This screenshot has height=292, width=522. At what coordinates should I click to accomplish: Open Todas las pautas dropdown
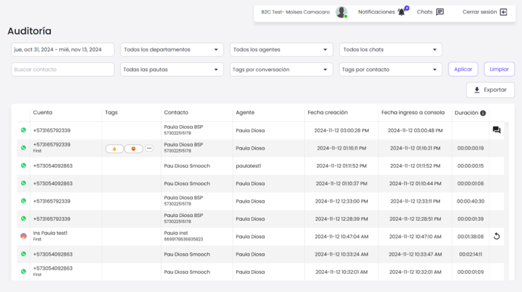tap(171, 70)
